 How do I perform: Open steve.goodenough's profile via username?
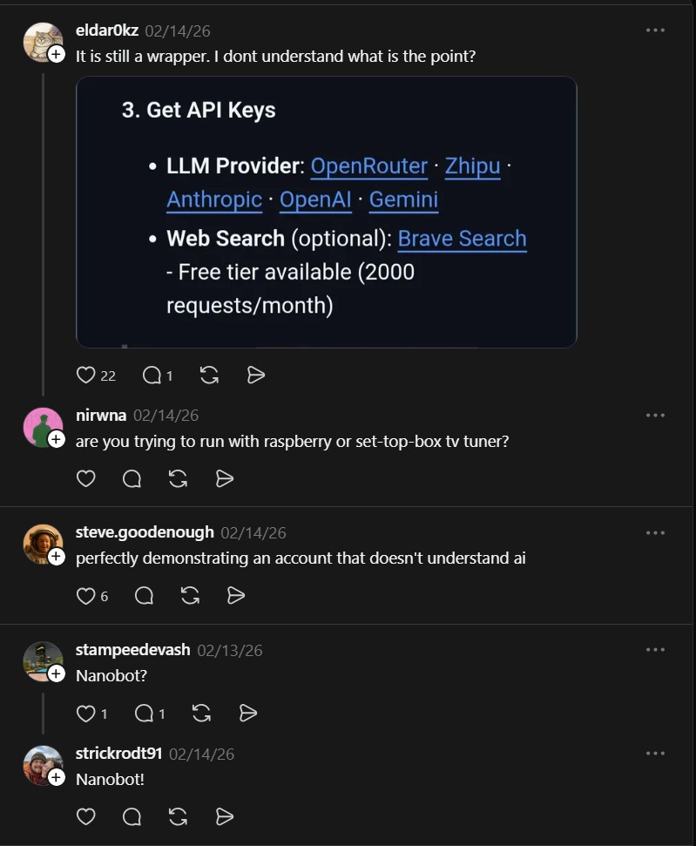[145, 532]
